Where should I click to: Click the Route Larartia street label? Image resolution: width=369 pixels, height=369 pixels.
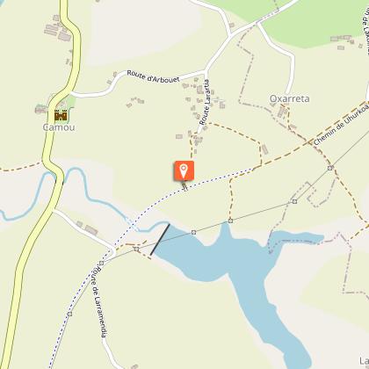coord(205,102)
